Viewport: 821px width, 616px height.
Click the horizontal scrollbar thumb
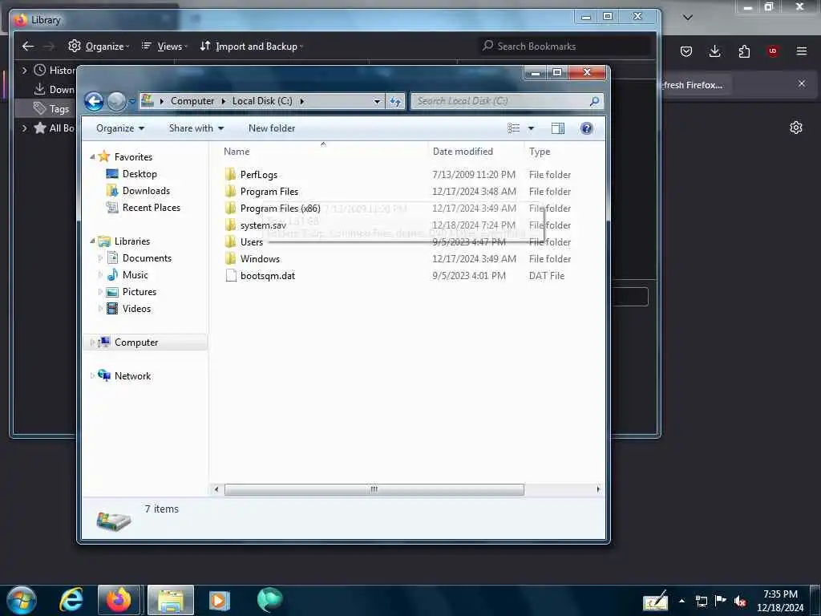pos(374,489)
